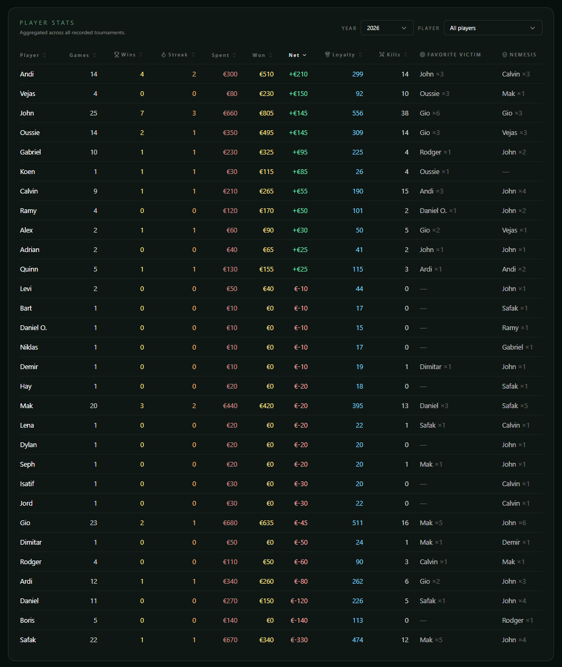
Task: Sort table by Spent column
Action: click(224, 55)
